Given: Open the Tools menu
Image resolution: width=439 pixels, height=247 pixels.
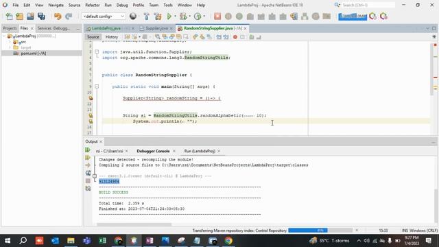Looking at the screenshot, I should [168, 5].
